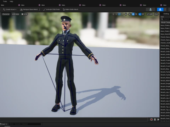Image resolution: width=170 pixels, height=127 pixels.
Task: Click the Nose_Nostri morph target row
Action: tap(165, 34)
